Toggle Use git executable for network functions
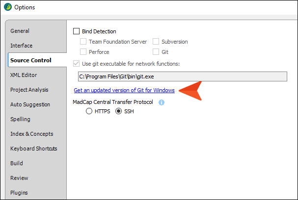298x200 pixels. [76, 64]
